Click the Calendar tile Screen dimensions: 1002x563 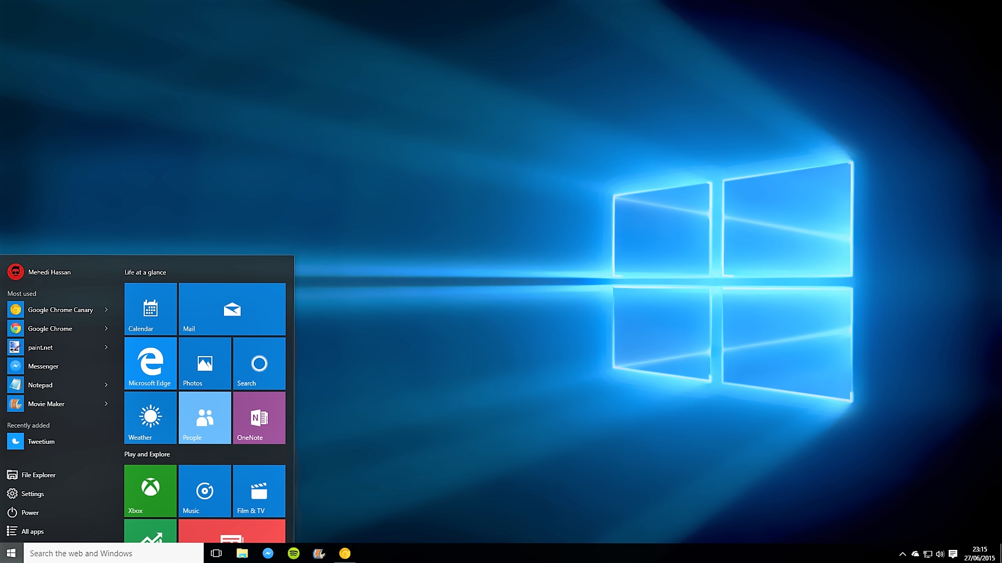click(x=150, y=309)
